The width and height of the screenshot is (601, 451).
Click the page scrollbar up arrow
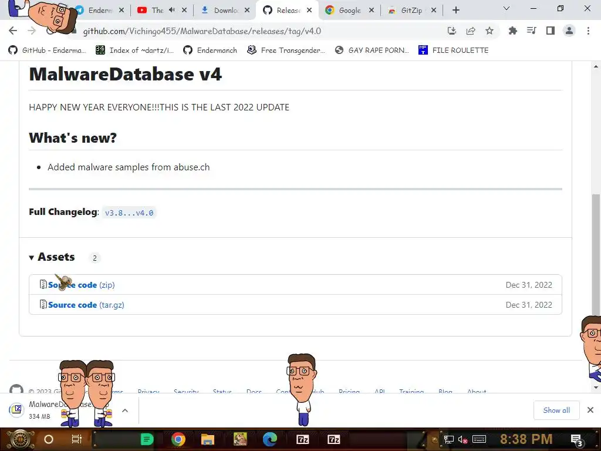pyautogui.click(x=596, y=66)
